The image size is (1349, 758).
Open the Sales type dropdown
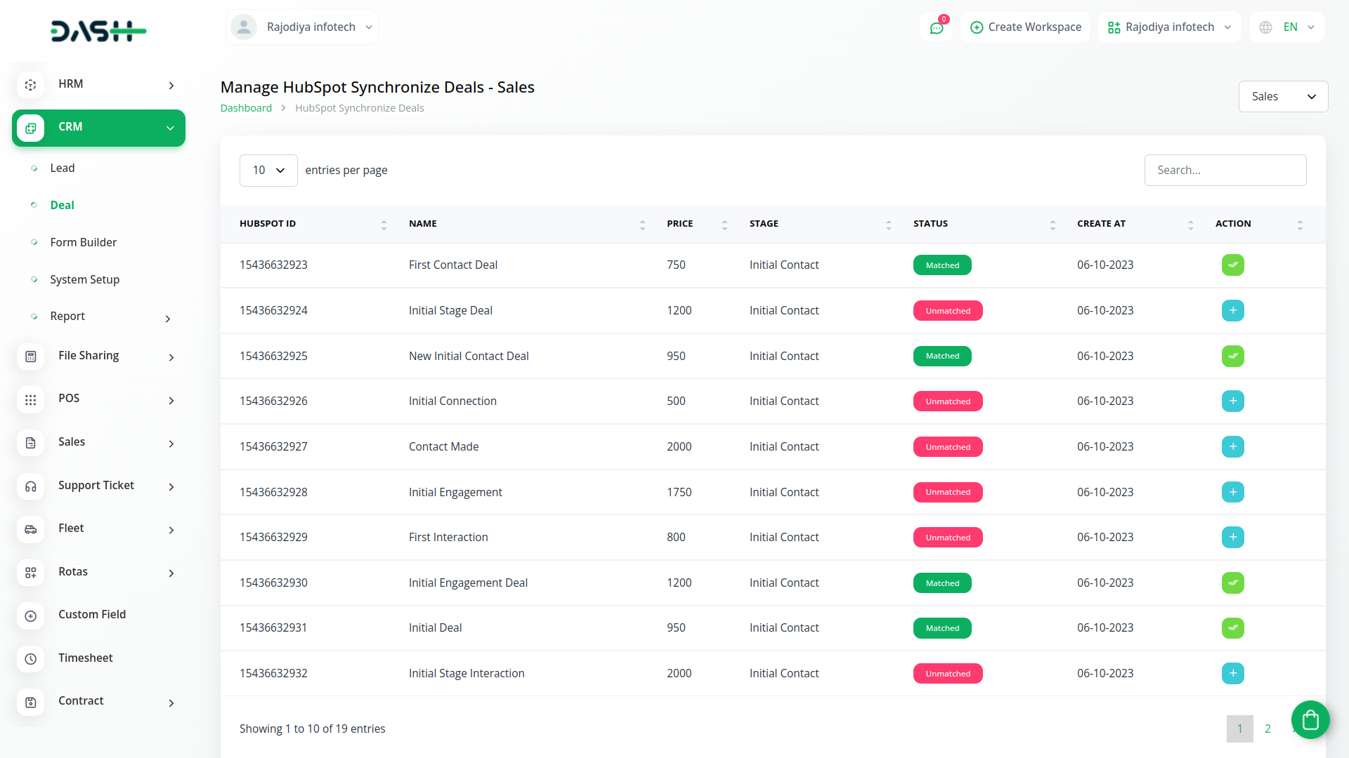click(x=1282, y=97)
